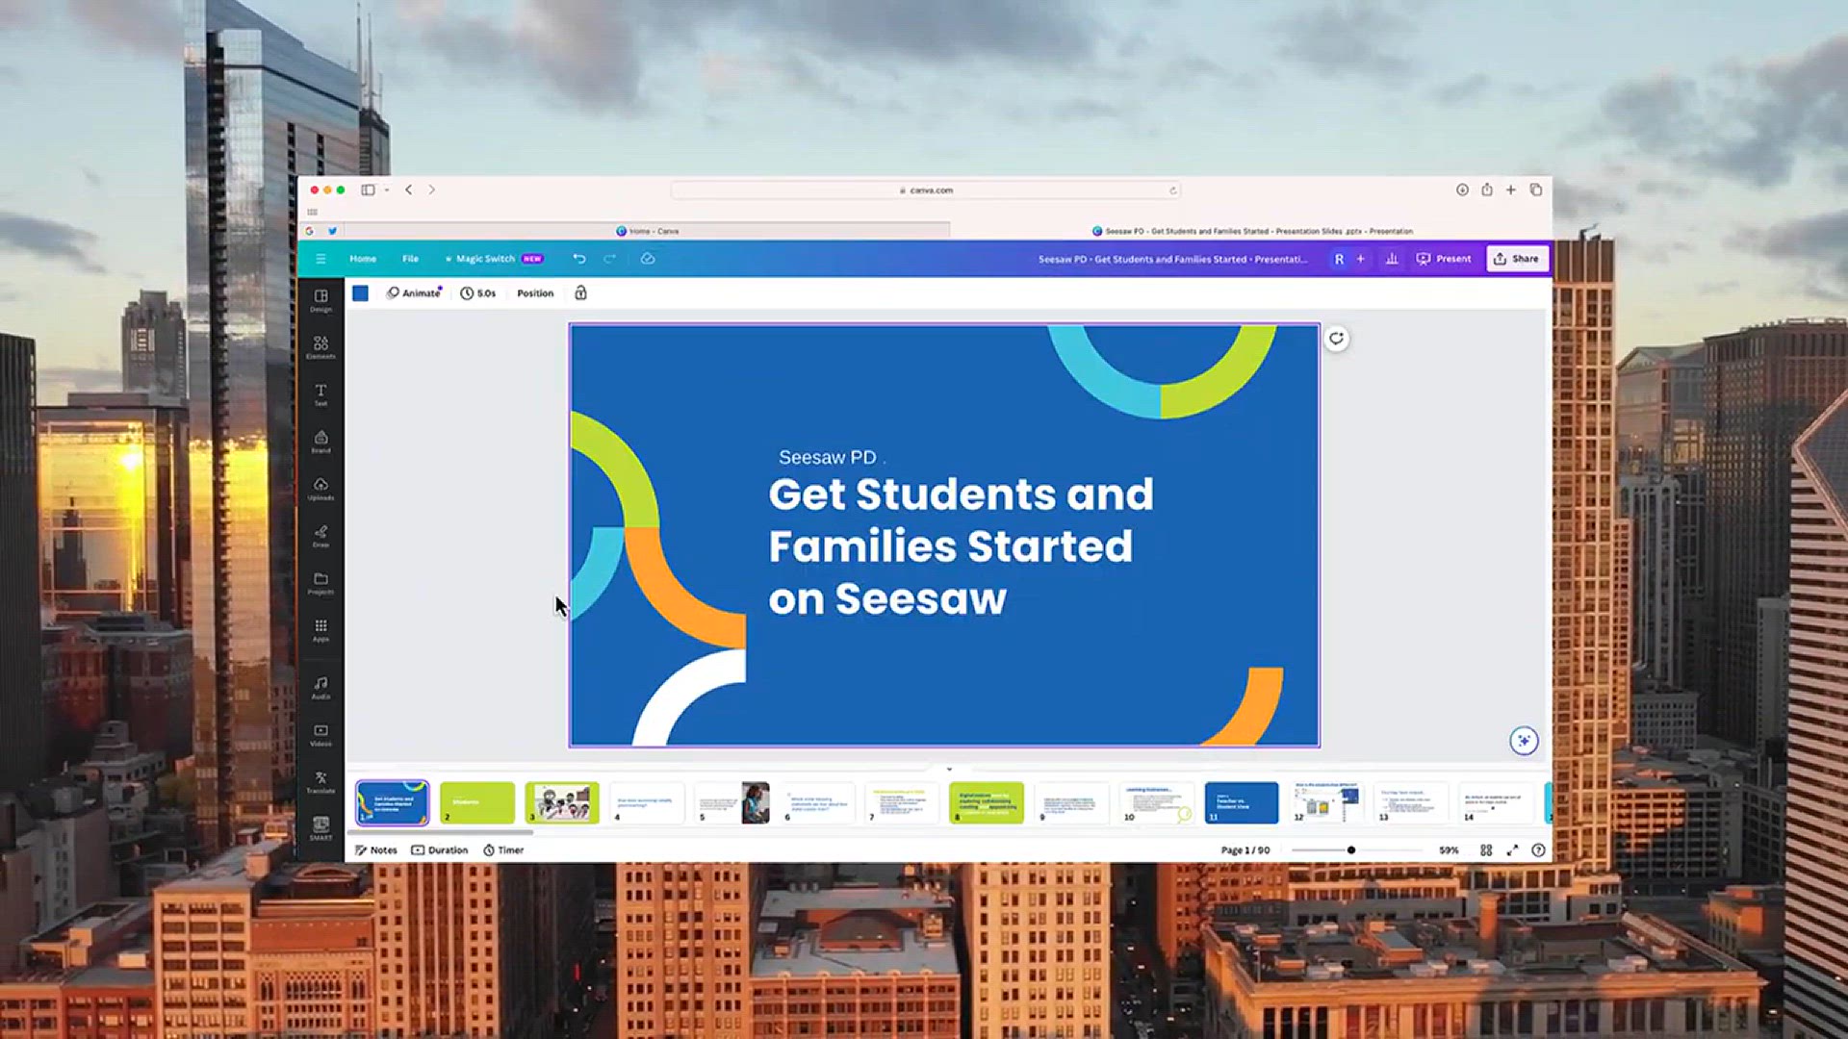Open the Notes panel

click(x=375, y=850)
